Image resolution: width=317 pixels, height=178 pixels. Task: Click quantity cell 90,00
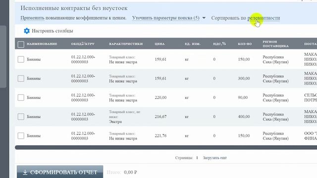coord(243,97)
